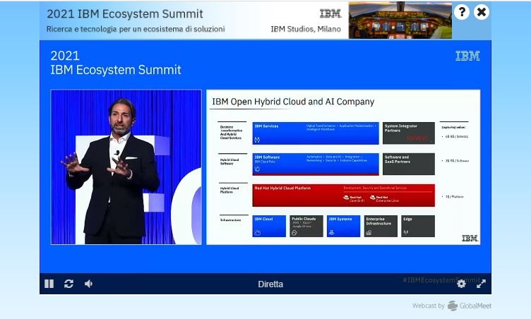
Task: Click the GlobalMeet logo in the footer
Action: pyautogui.click(x=453, y=306)
